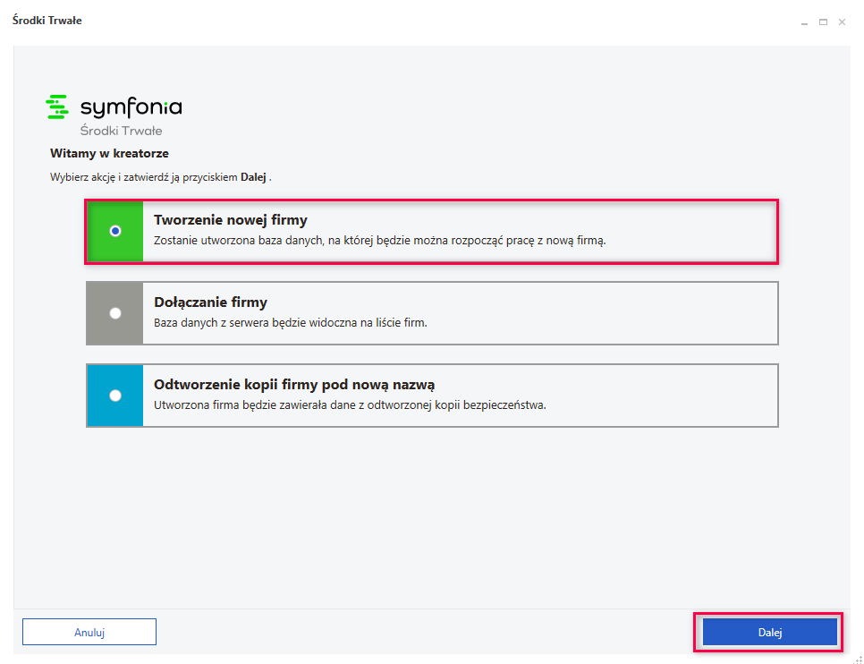Click the Tworzenie nowej firmy heading
This screenshot has height=664, width=864.
click(x=231, y=220)
